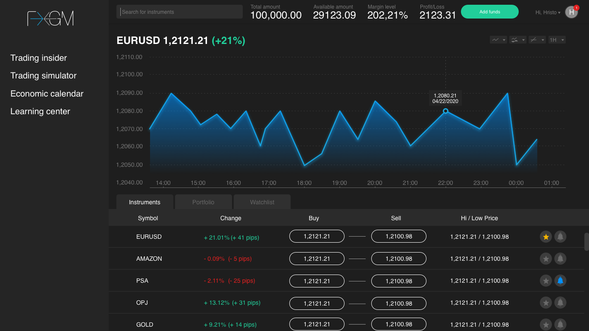Switch to the Watchlist tab
This screenshot has width=589, height=331.
[x=262, y=202]
